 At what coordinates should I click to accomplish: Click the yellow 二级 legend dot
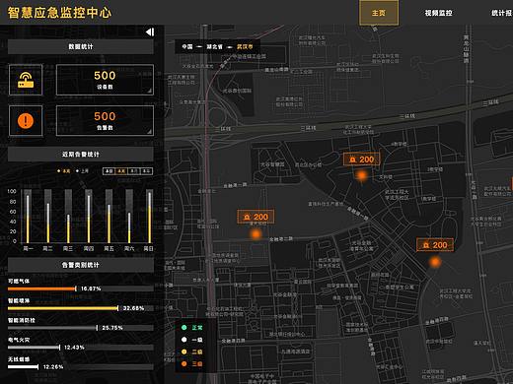pos(184,352)
